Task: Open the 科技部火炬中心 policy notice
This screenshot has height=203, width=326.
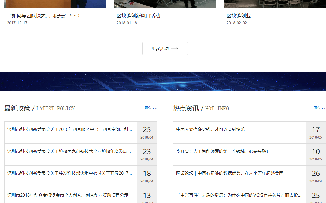Action: pos(69,173)
